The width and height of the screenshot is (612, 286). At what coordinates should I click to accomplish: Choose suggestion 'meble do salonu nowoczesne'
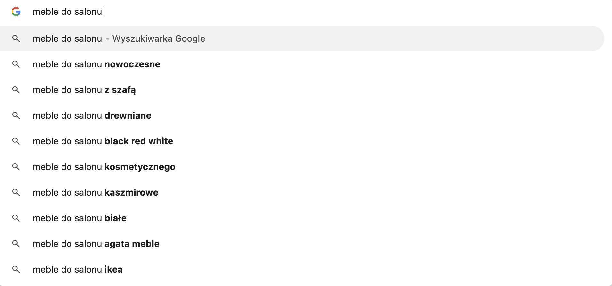tap(302, 64)
